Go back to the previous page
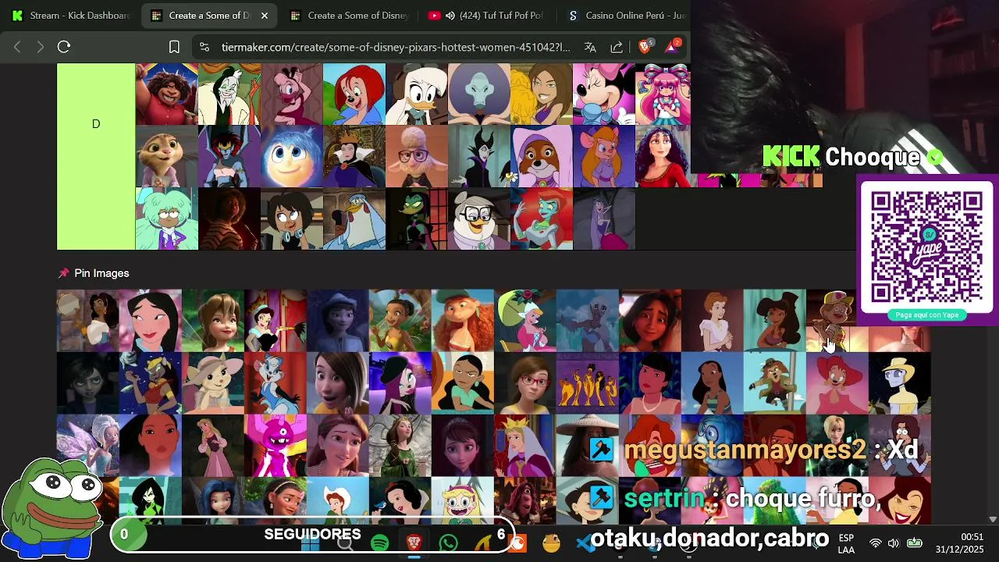Image resolution: width=999 pixels, height=562 pixels. pos(17,47)
